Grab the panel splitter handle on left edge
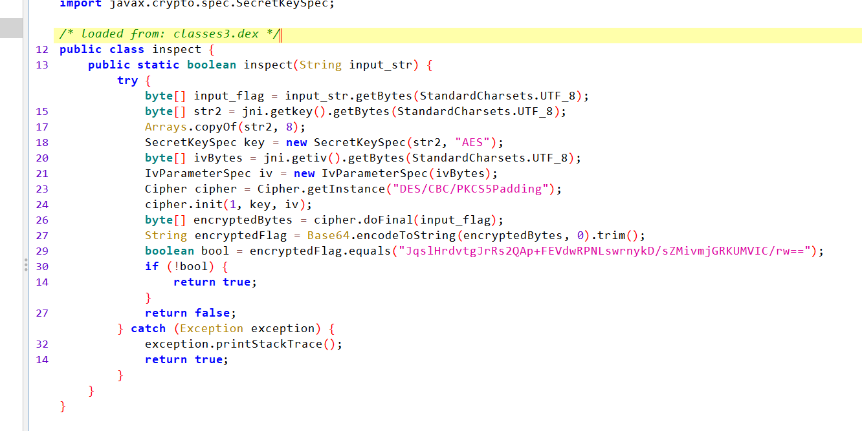This screenshot has width=862, height=431. click(x=26, y=264)
